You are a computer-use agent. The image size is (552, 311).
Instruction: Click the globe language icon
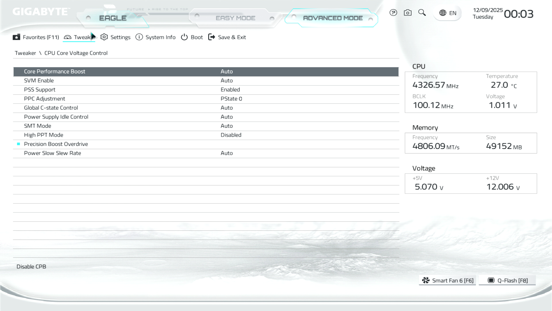pyautogui.click(x=443, y=13)
